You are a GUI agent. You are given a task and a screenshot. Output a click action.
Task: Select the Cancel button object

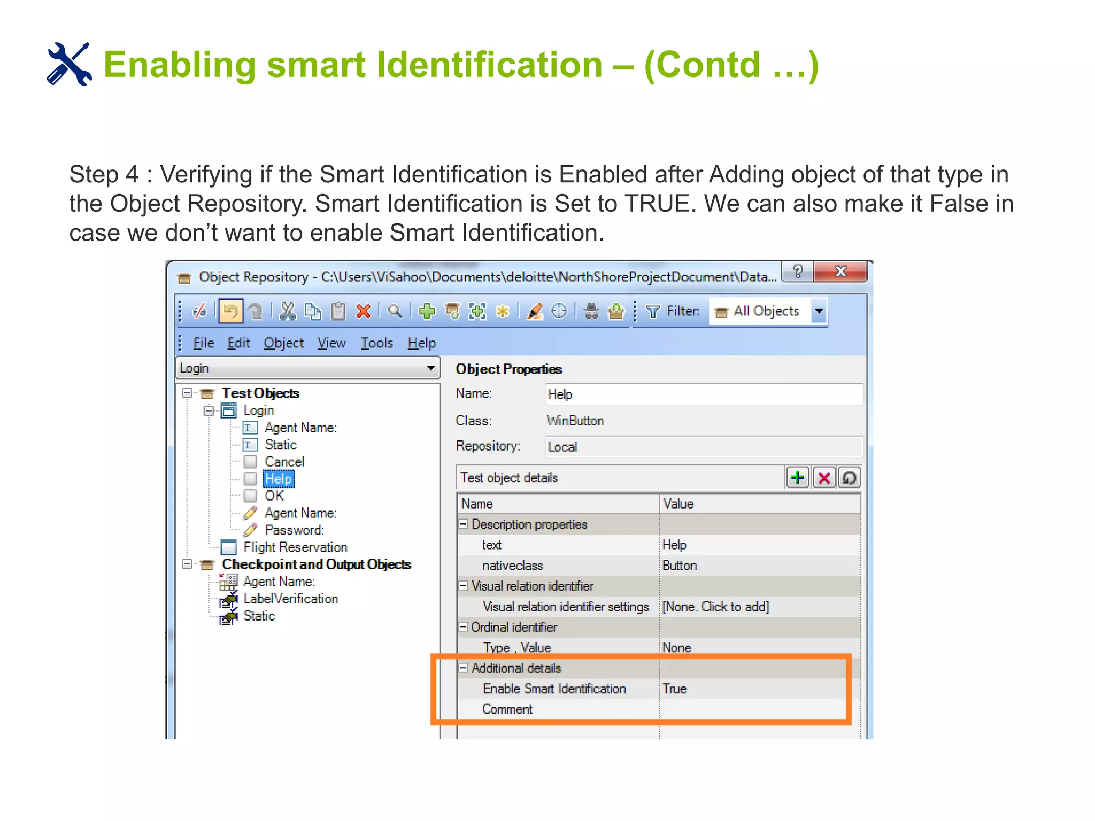(284, 462)
